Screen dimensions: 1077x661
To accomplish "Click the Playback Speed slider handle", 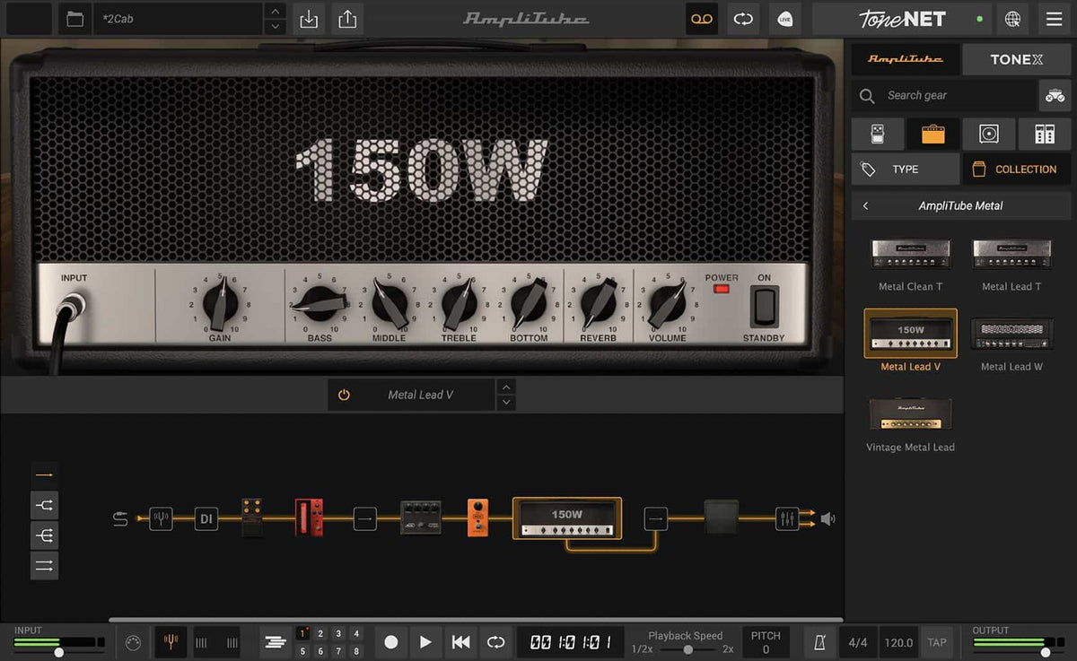I will coord(687,649).
